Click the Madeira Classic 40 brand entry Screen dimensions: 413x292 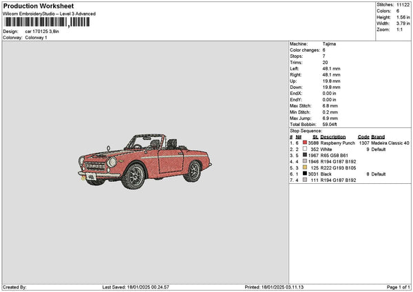coord(390,143)
